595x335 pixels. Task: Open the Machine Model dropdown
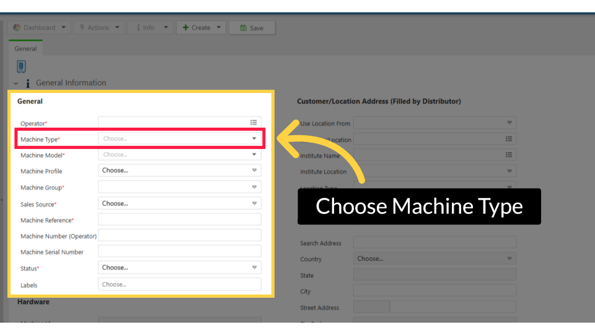pyautogui.click(x=179, y=155)
